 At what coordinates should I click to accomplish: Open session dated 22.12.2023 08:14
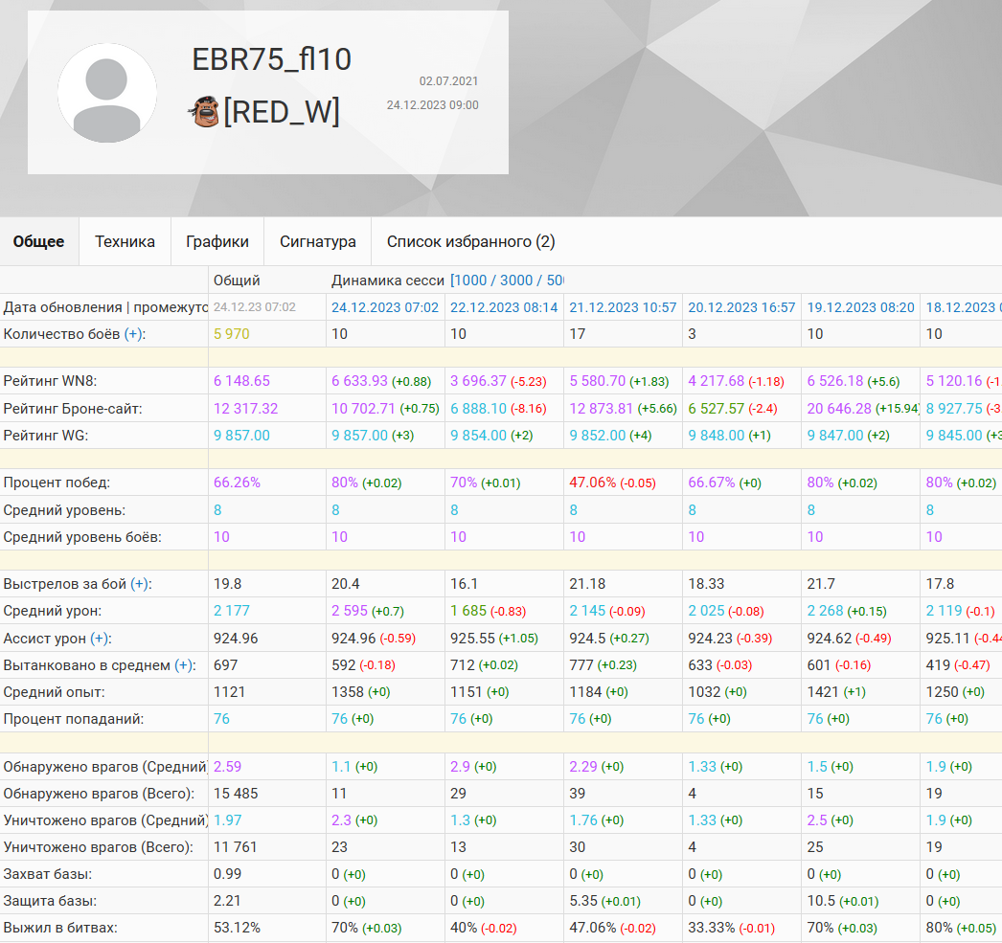504,307
